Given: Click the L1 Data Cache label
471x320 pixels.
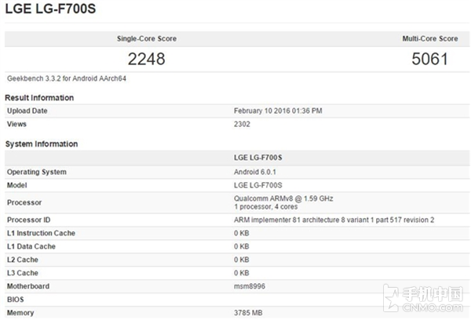Looking at the screenshot, I should 31,246.
